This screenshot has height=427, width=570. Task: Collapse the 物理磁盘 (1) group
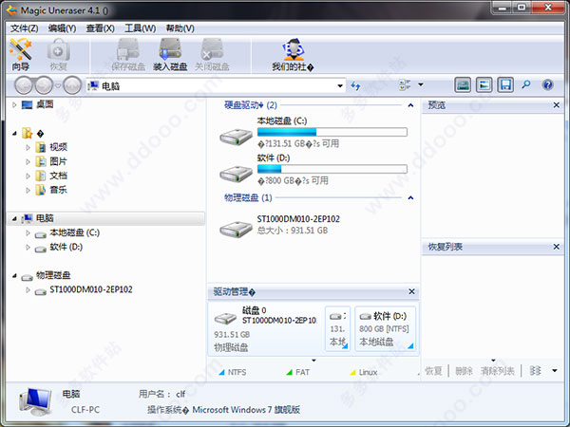(x=410, y=198)
